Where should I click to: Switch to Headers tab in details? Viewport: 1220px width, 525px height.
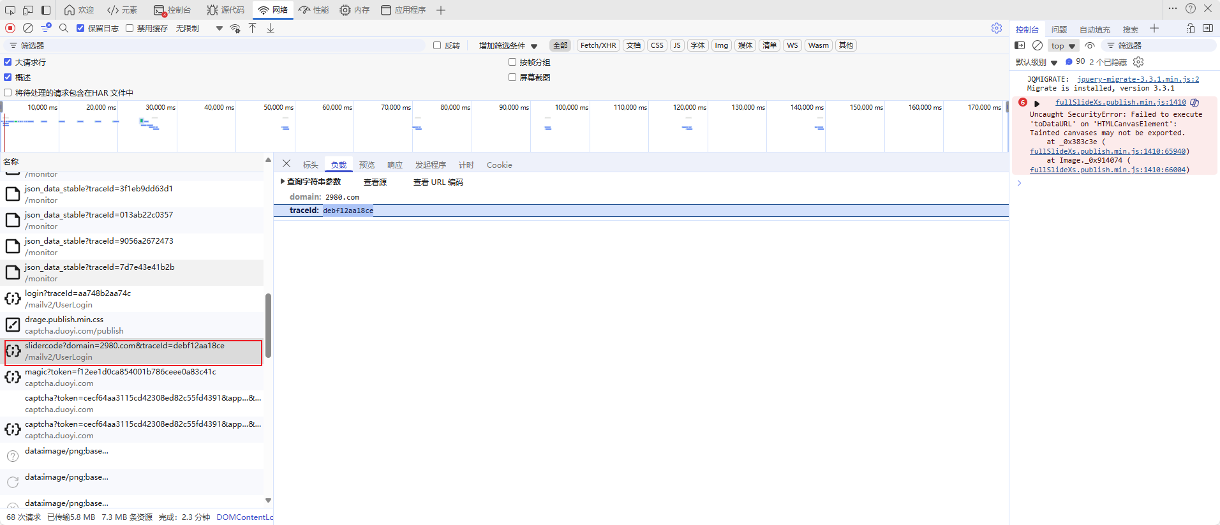(x=310, y=165)
